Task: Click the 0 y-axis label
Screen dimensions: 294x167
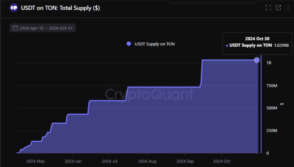Action: pyautogui.click(x=267, y=153)
